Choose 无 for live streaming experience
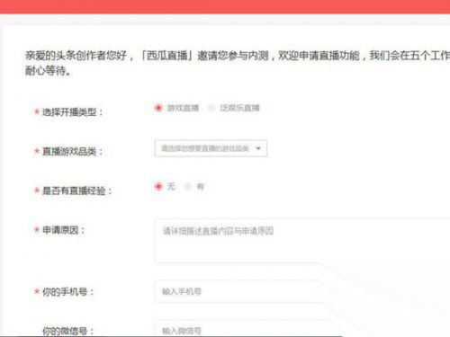 click(x=158, y=186)
